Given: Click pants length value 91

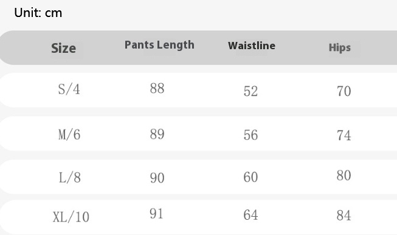Looking at the screenshot, I should 156,214.
